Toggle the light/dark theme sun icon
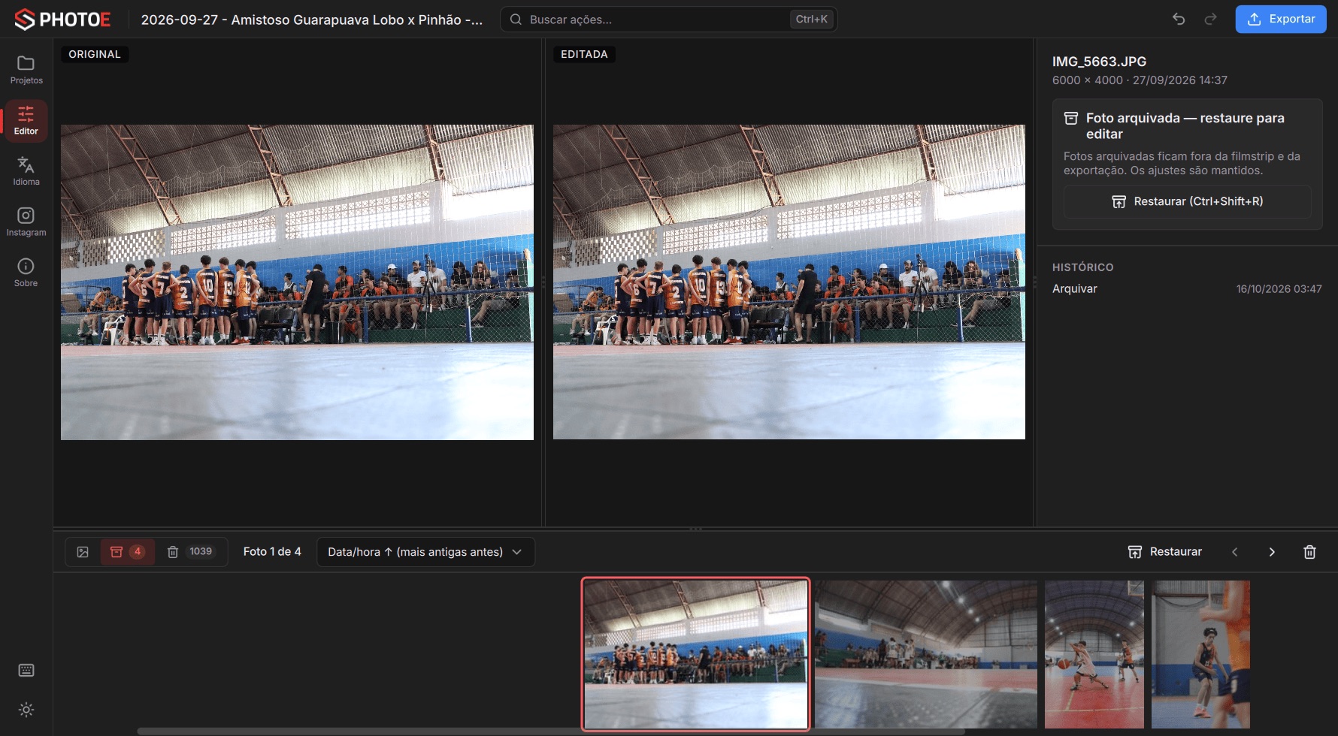The height and width of the screenshot is (736, 1338). pyautogui.click(x=26, y=710)
